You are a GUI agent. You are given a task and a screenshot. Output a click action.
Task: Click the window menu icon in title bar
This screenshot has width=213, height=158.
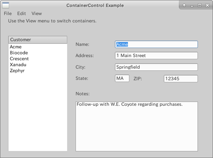tap(6, 5)
